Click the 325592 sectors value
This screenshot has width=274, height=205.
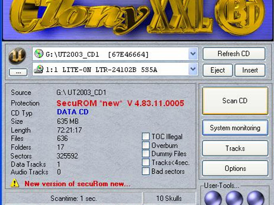67,156
